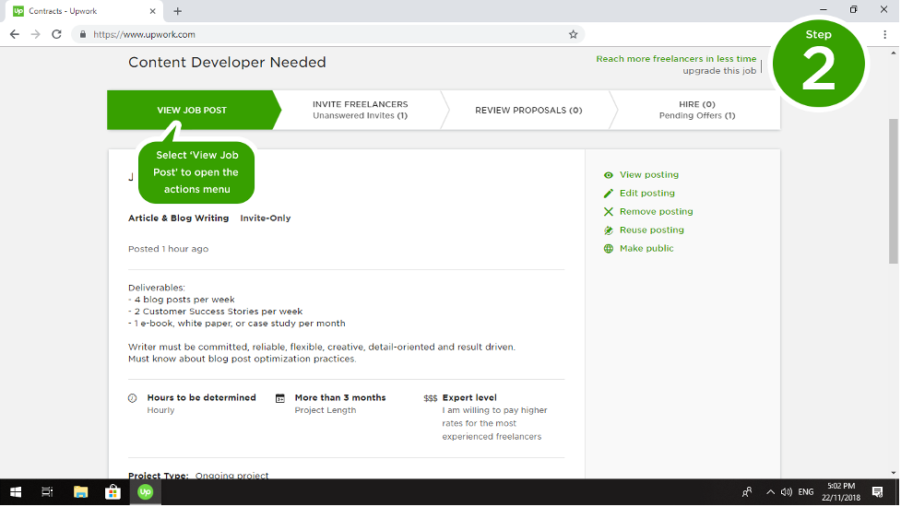Click the ENG language indicator
The width and height of the screenshot is (901, 507).
pos(806,492)
